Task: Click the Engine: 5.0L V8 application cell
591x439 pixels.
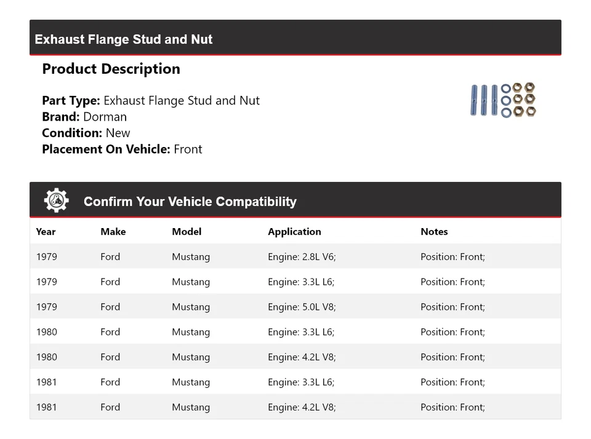Action: point(302,307)
